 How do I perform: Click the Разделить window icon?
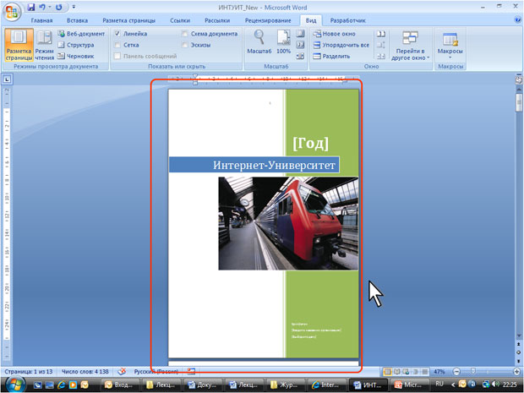click(x=316, y=56)
